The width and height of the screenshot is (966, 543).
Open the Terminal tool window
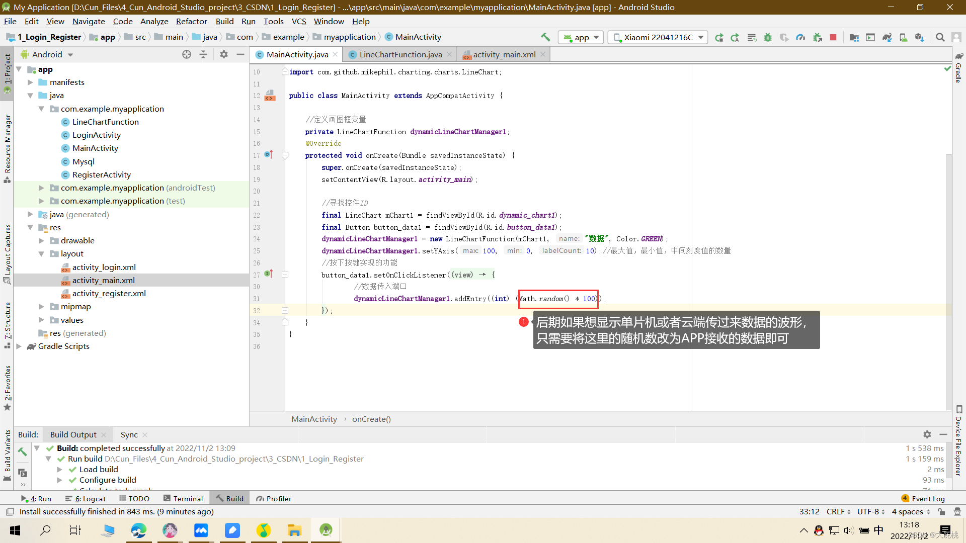click(x=183, y=498)
